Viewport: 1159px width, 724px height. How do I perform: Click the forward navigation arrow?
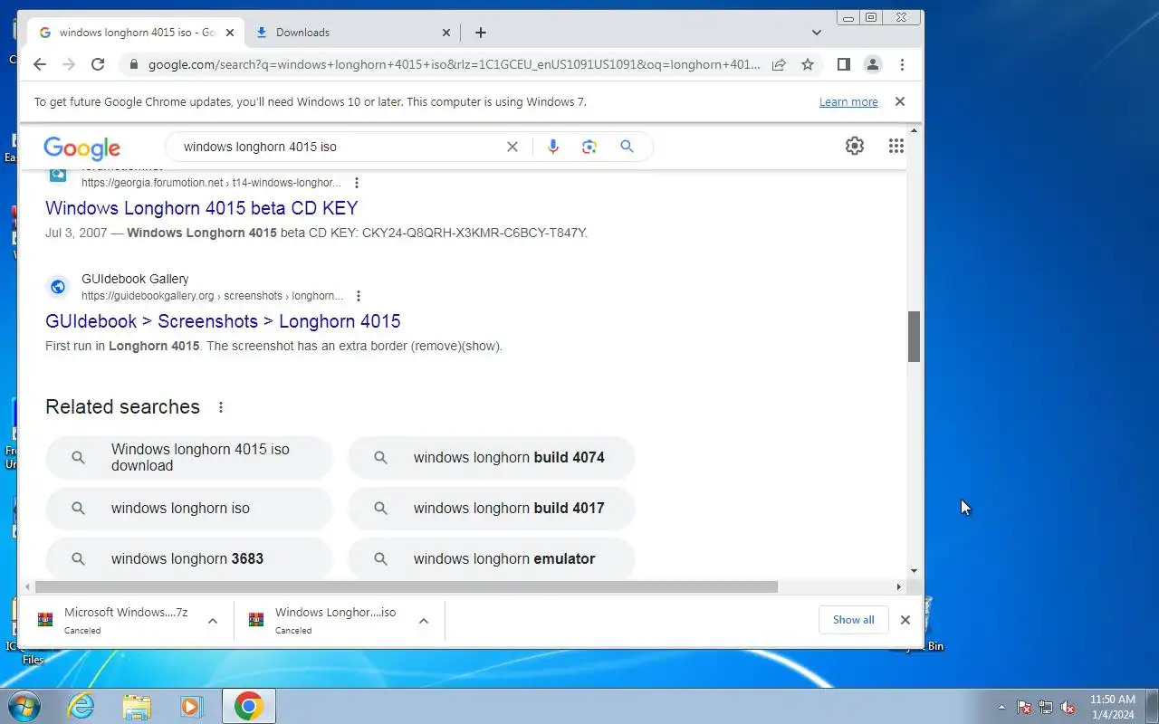click(x=69, y=64)
